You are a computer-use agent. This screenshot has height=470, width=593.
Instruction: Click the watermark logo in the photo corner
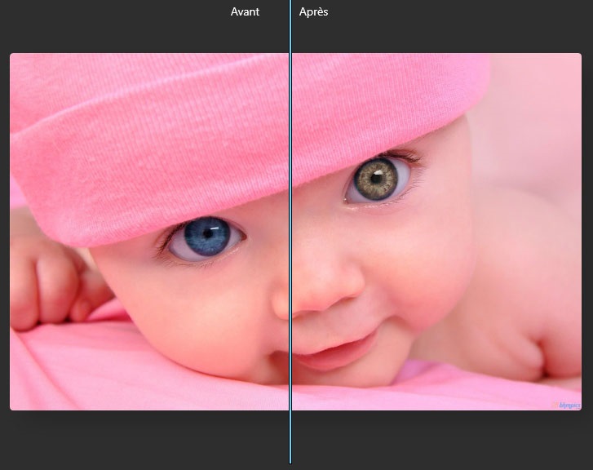coord(567,404)
